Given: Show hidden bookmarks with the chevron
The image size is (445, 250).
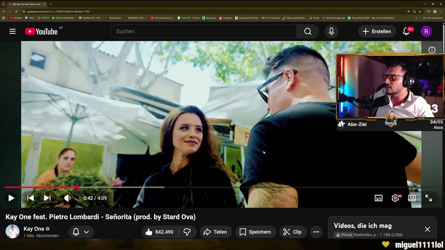Looking at the screenshot, I should (416, 18).
